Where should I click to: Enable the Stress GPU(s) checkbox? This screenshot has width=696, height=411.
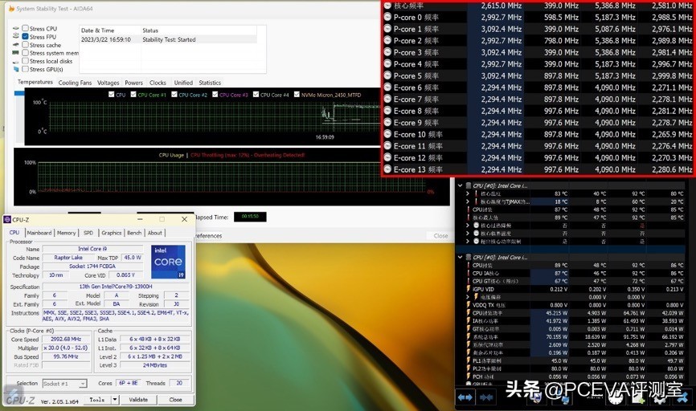coord(25,69)
